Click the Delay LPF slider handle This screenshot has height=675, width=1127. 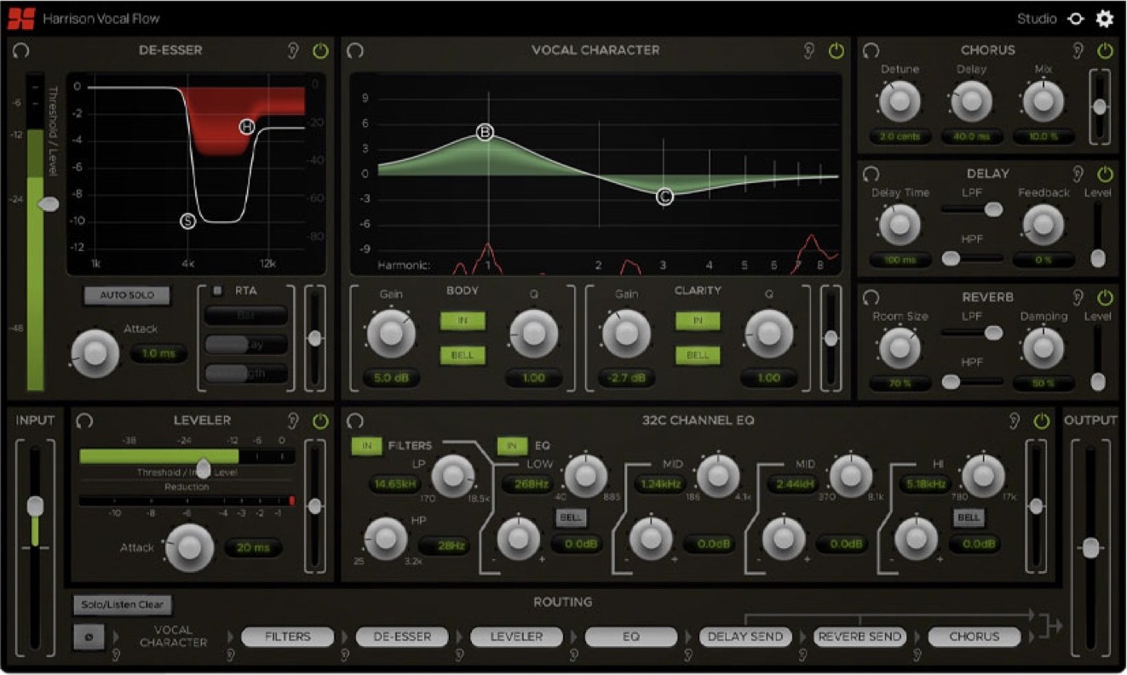coord(993,209)
